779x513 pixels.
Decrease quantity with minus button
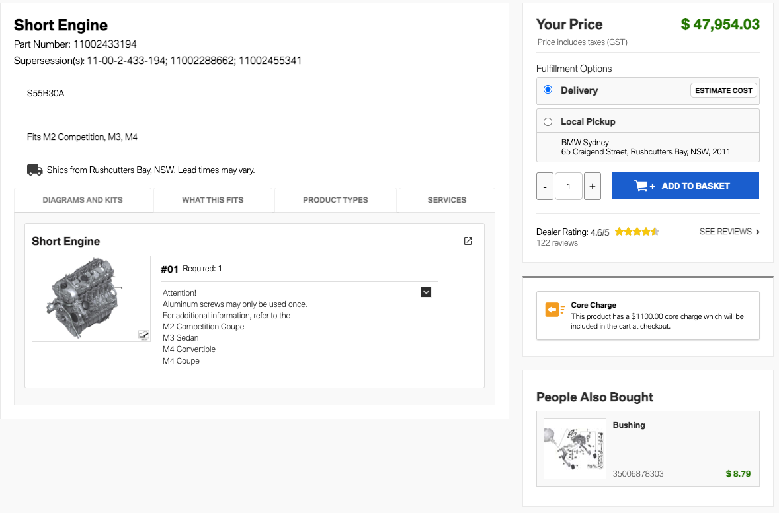545,187
